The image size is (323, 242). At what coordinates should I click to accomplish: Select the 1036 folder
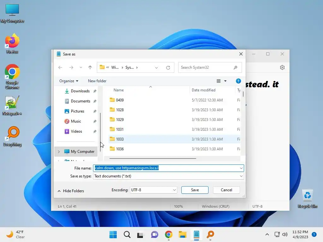tap(120, 149)
